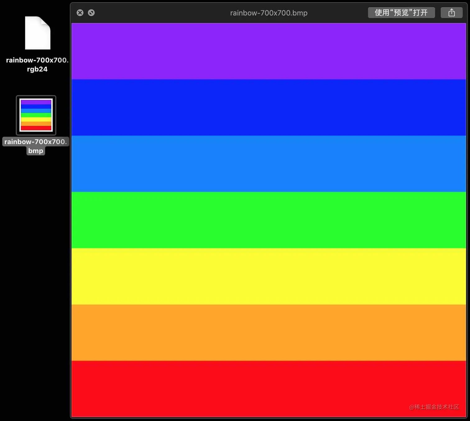This screenshot has width=470, height=421.
Task: Click the fullscreen toggle beside the close button
Action: (91, 12)
